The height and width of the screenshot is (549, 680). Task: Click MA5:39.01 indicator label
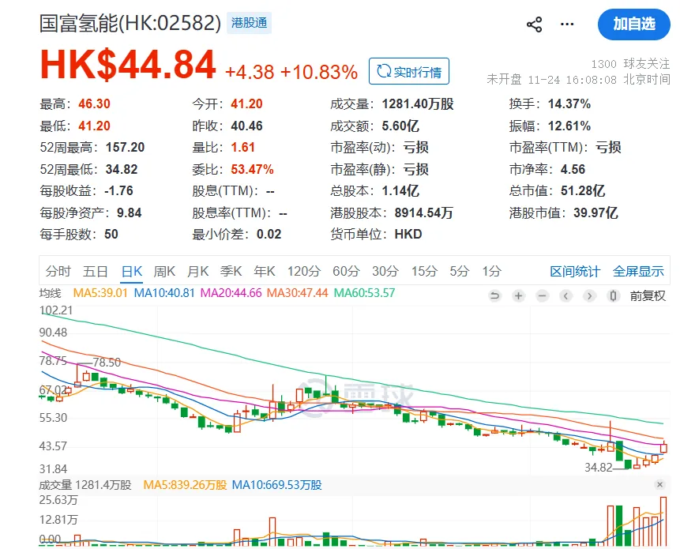tap(100, 293)
